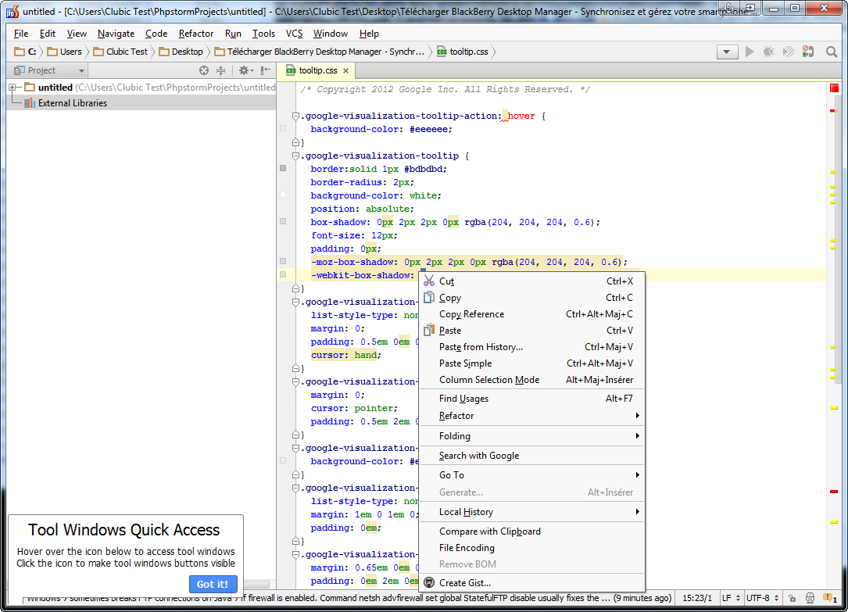Click the Hector inspections status icon

point(810,599)
